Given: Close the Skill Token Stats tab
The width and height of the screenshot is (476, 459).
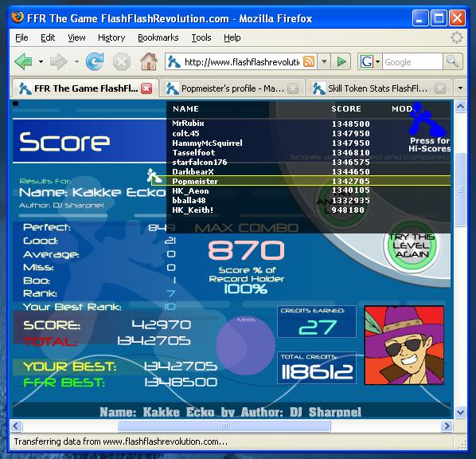Looking at the screenshot, I should [x=440, y=88].
